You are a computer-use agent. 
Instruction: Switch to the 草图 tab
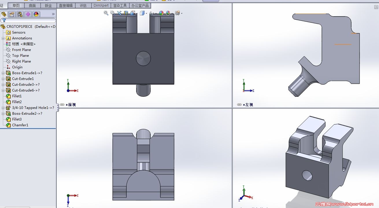tap(16, 6)
